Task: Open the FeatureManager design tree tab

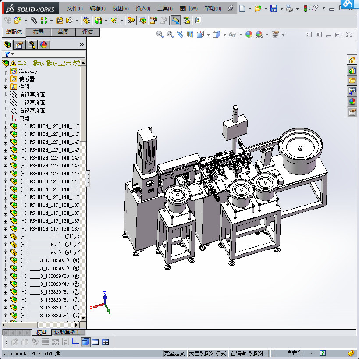Action: [x=7, y=45]
